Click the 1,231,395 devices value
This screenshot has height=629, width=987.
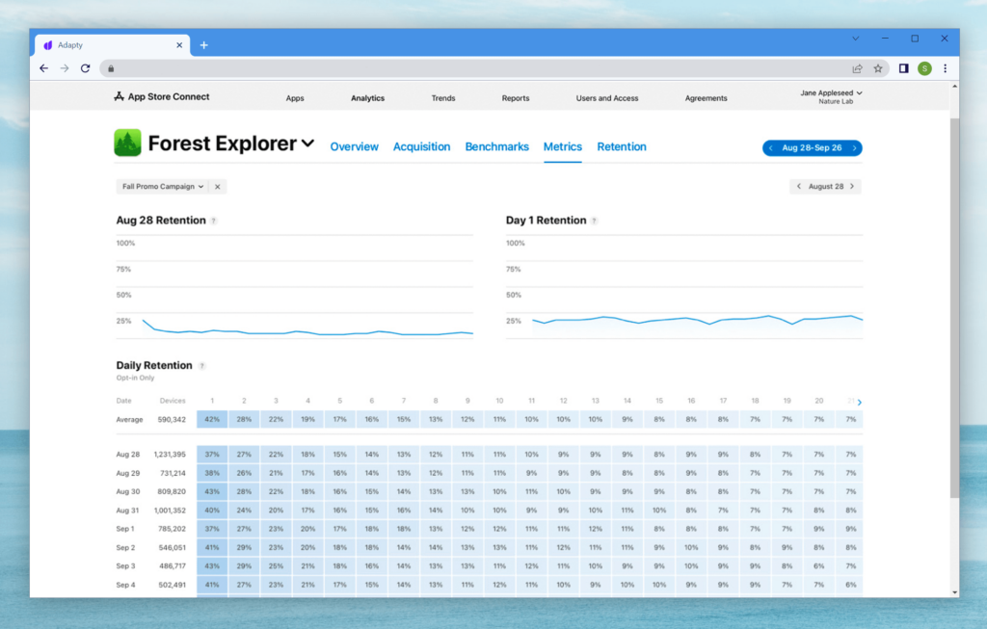point(170,455)
